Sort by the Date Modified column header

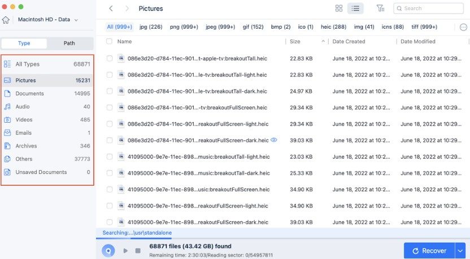(x=418, y=42)
